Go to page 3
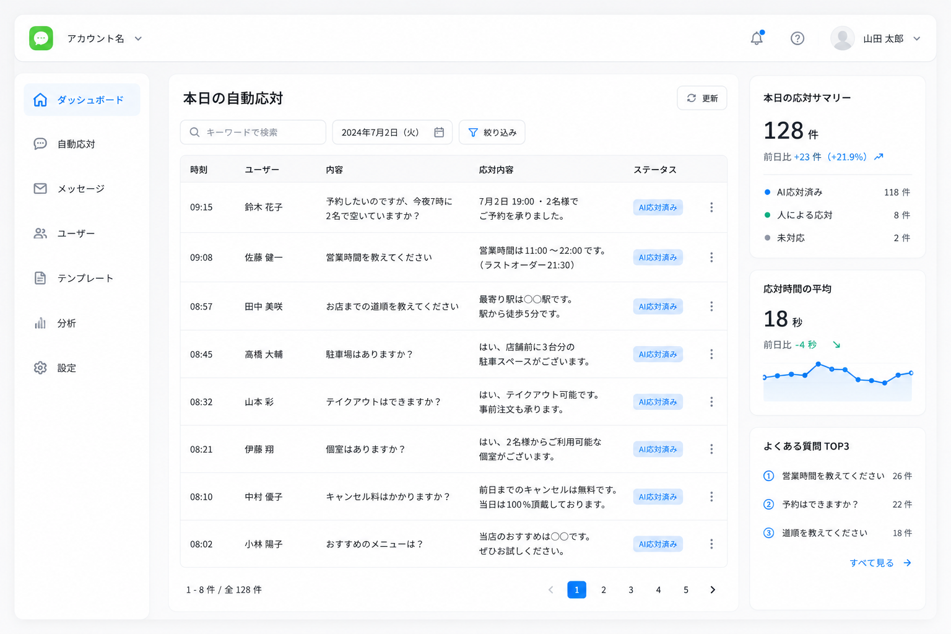Image resolution: width=951 pixels, height=634 pixels. click(631, 590)
